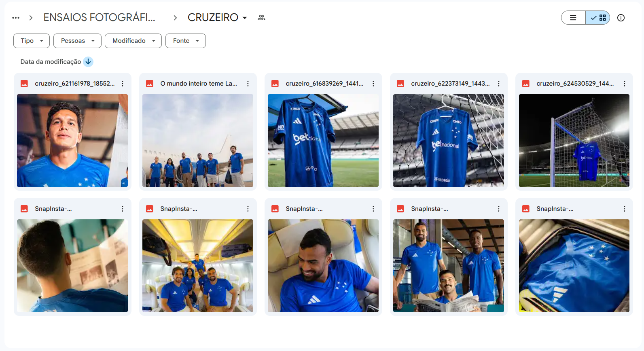Select thumbnail of smiling player in plane seat
The image size is (644, 351).
323,266
